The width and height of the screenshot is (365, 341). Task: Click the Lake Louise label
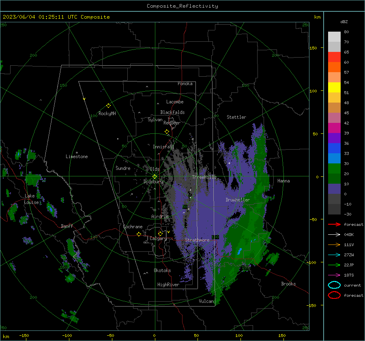(31, 199)
